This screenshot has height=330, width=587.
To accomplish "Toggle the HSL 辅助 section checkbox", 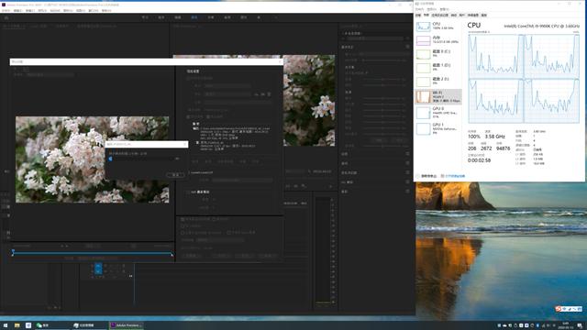I will [x=407, y=181].
